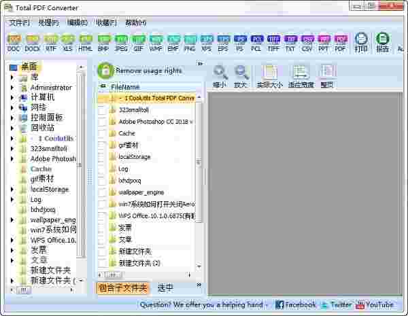Viewport: 408px width, 316px height.
Task: Select PCL conversion icon
Action: pos(256,43)
